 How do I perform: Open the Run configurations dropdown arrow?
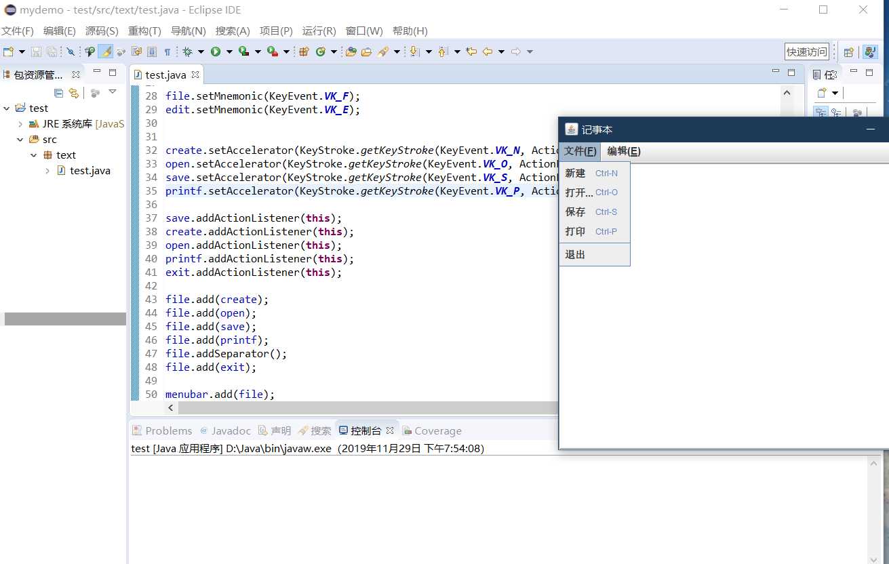click(x=229, y=52)
